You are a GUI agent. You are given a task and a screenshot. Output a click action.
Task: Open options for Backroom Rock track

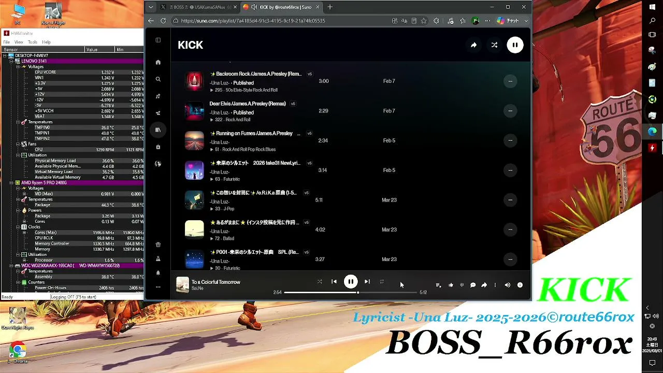510,81
